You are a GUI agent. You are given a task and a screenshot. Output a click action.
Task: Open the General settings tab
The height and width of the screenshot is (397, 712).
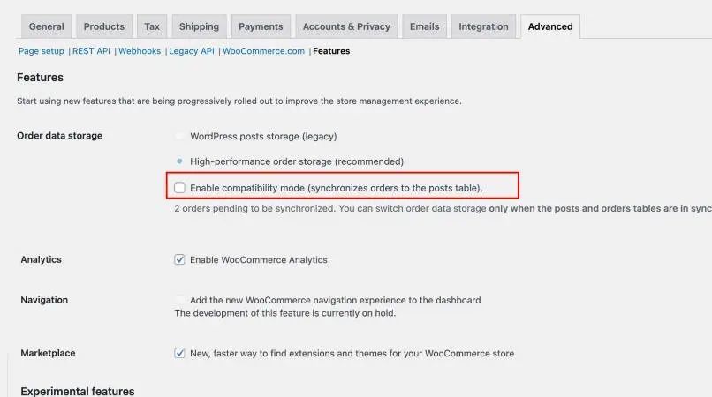click(46, 26)
